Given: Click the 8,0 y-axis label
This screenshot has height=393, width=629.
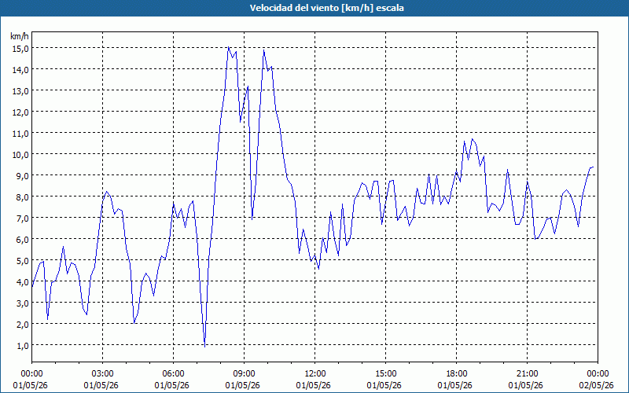Looking at the screenshot, I should 23,197.
